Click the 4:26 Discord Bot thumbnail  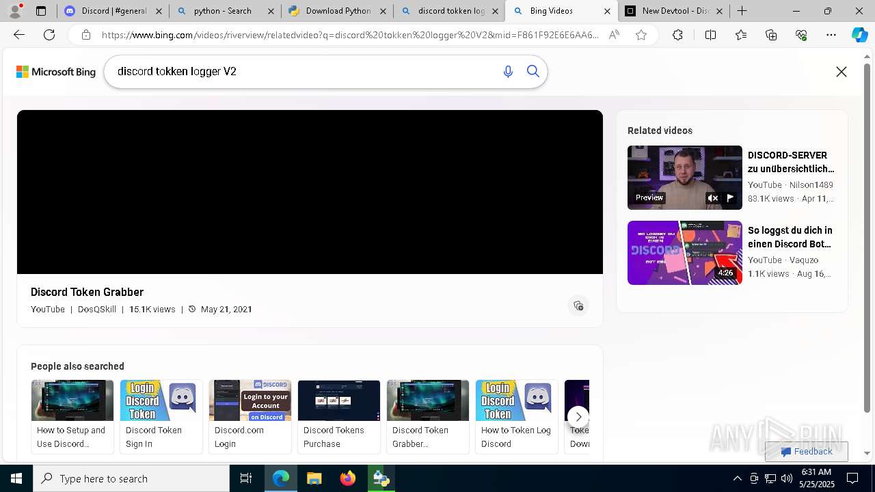coord(685,253)
